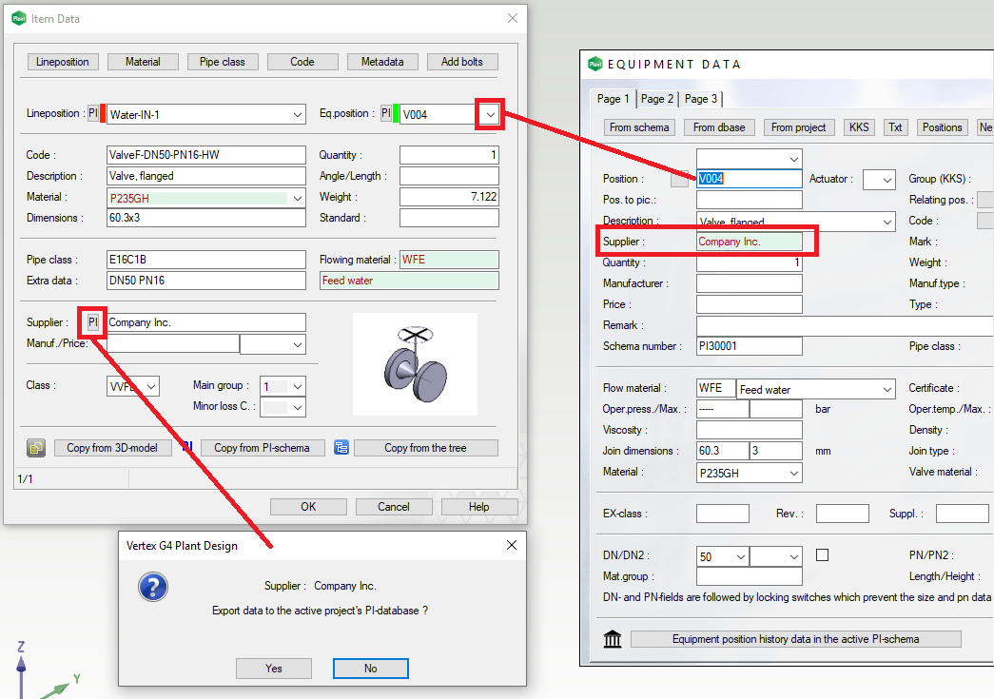Click the Material button in Item Data

tap(143, 62)
